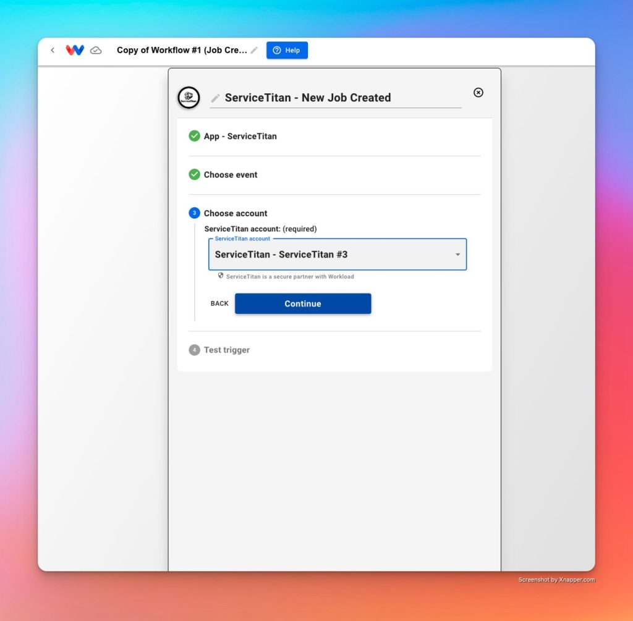Edit workflow name with pencil icon
This screenshot has width=633, height=621.
(x=254, y=50)
